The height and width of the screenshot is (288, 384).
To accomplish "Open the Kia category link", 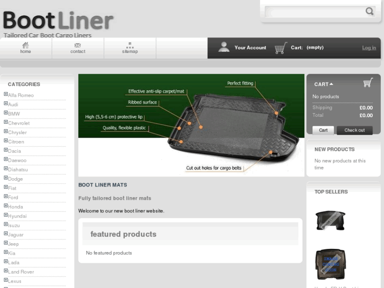I will pos(12,254).
